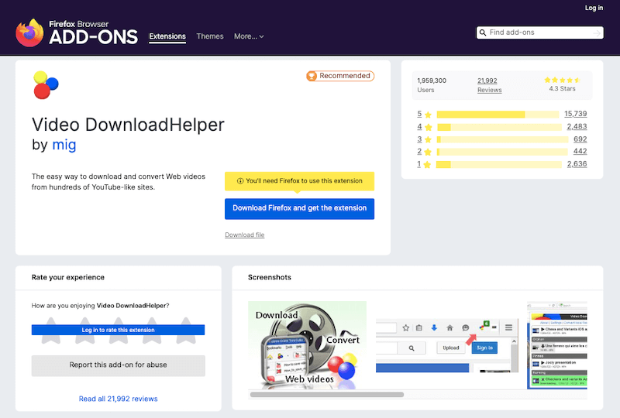Click the 5-star rating bar
The width and height of the screenshot is (620, 418).
click(498, 115)
